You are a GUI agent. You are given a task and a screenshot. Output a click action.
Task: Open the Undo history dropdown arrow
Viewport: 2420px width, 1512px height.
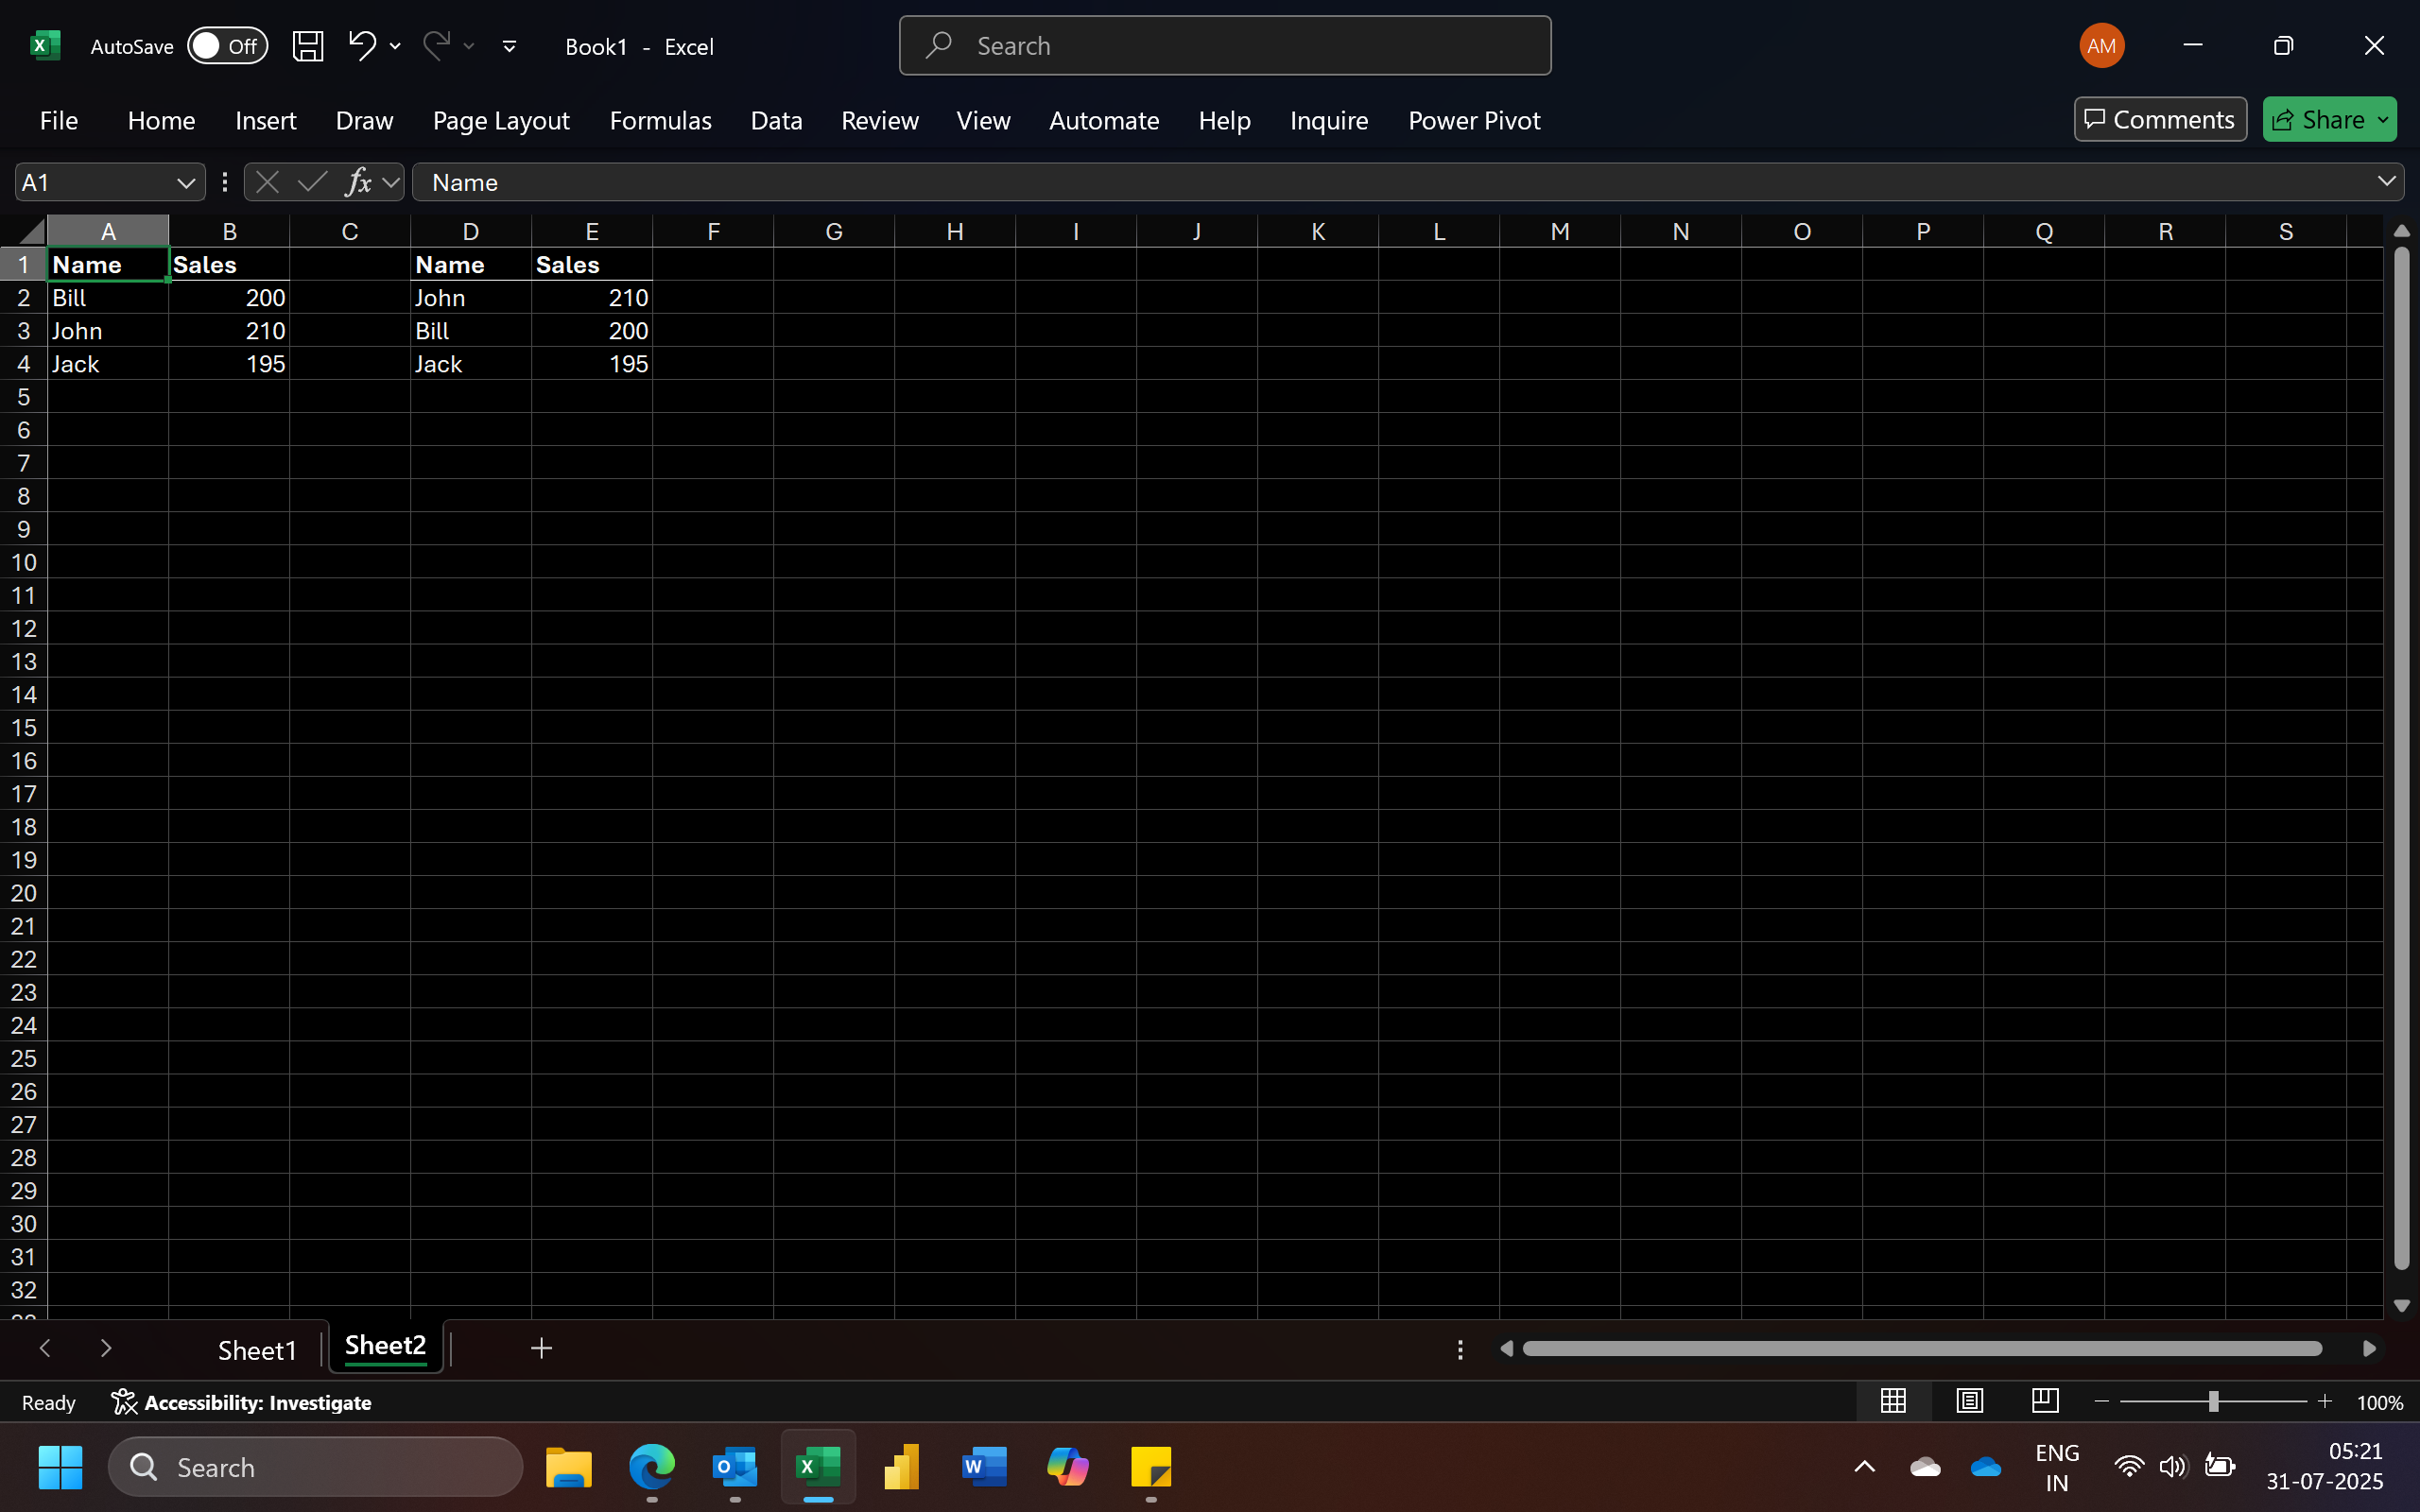(396, 46)
